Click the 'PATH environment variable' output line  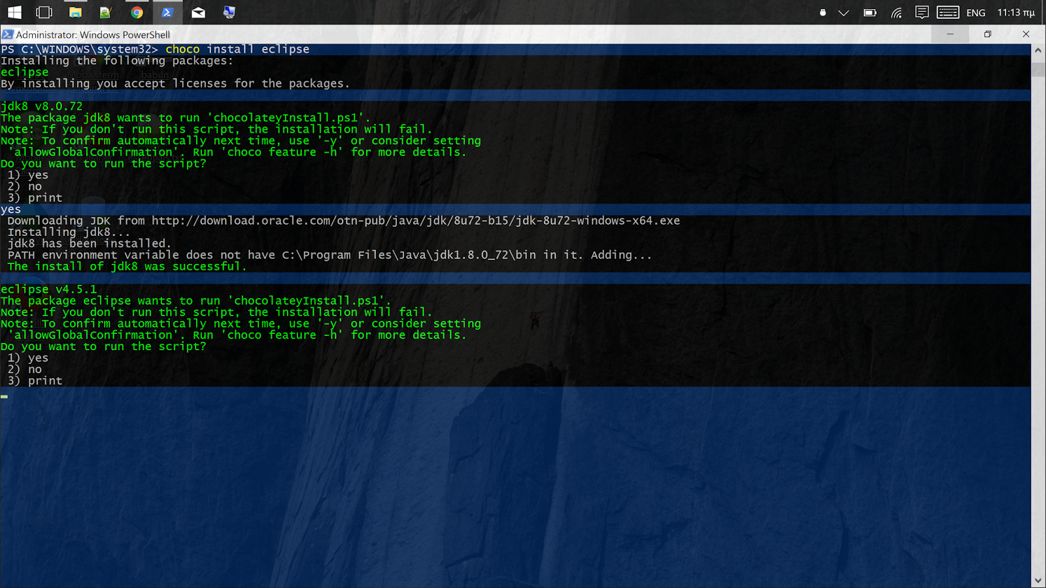[329, 255]
